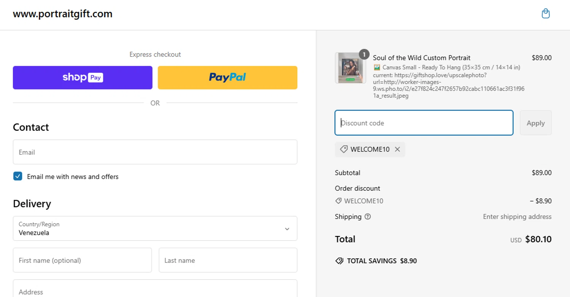Image resolution: width=570 pixels, height=297 pixels.
Task: Uncheck Email me with news and offers
Action: pos(18,176)
